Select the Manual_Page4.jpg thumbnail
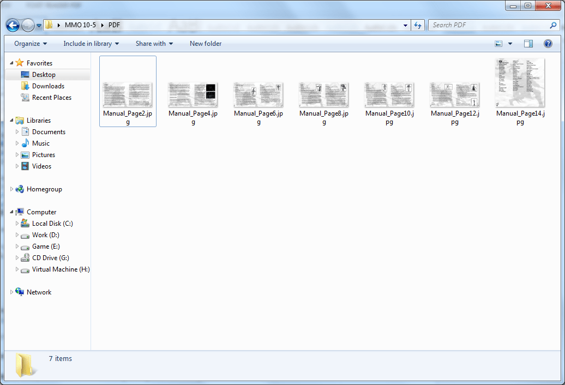The height and width of the screenshot is (385, 565). pos(193,94)
